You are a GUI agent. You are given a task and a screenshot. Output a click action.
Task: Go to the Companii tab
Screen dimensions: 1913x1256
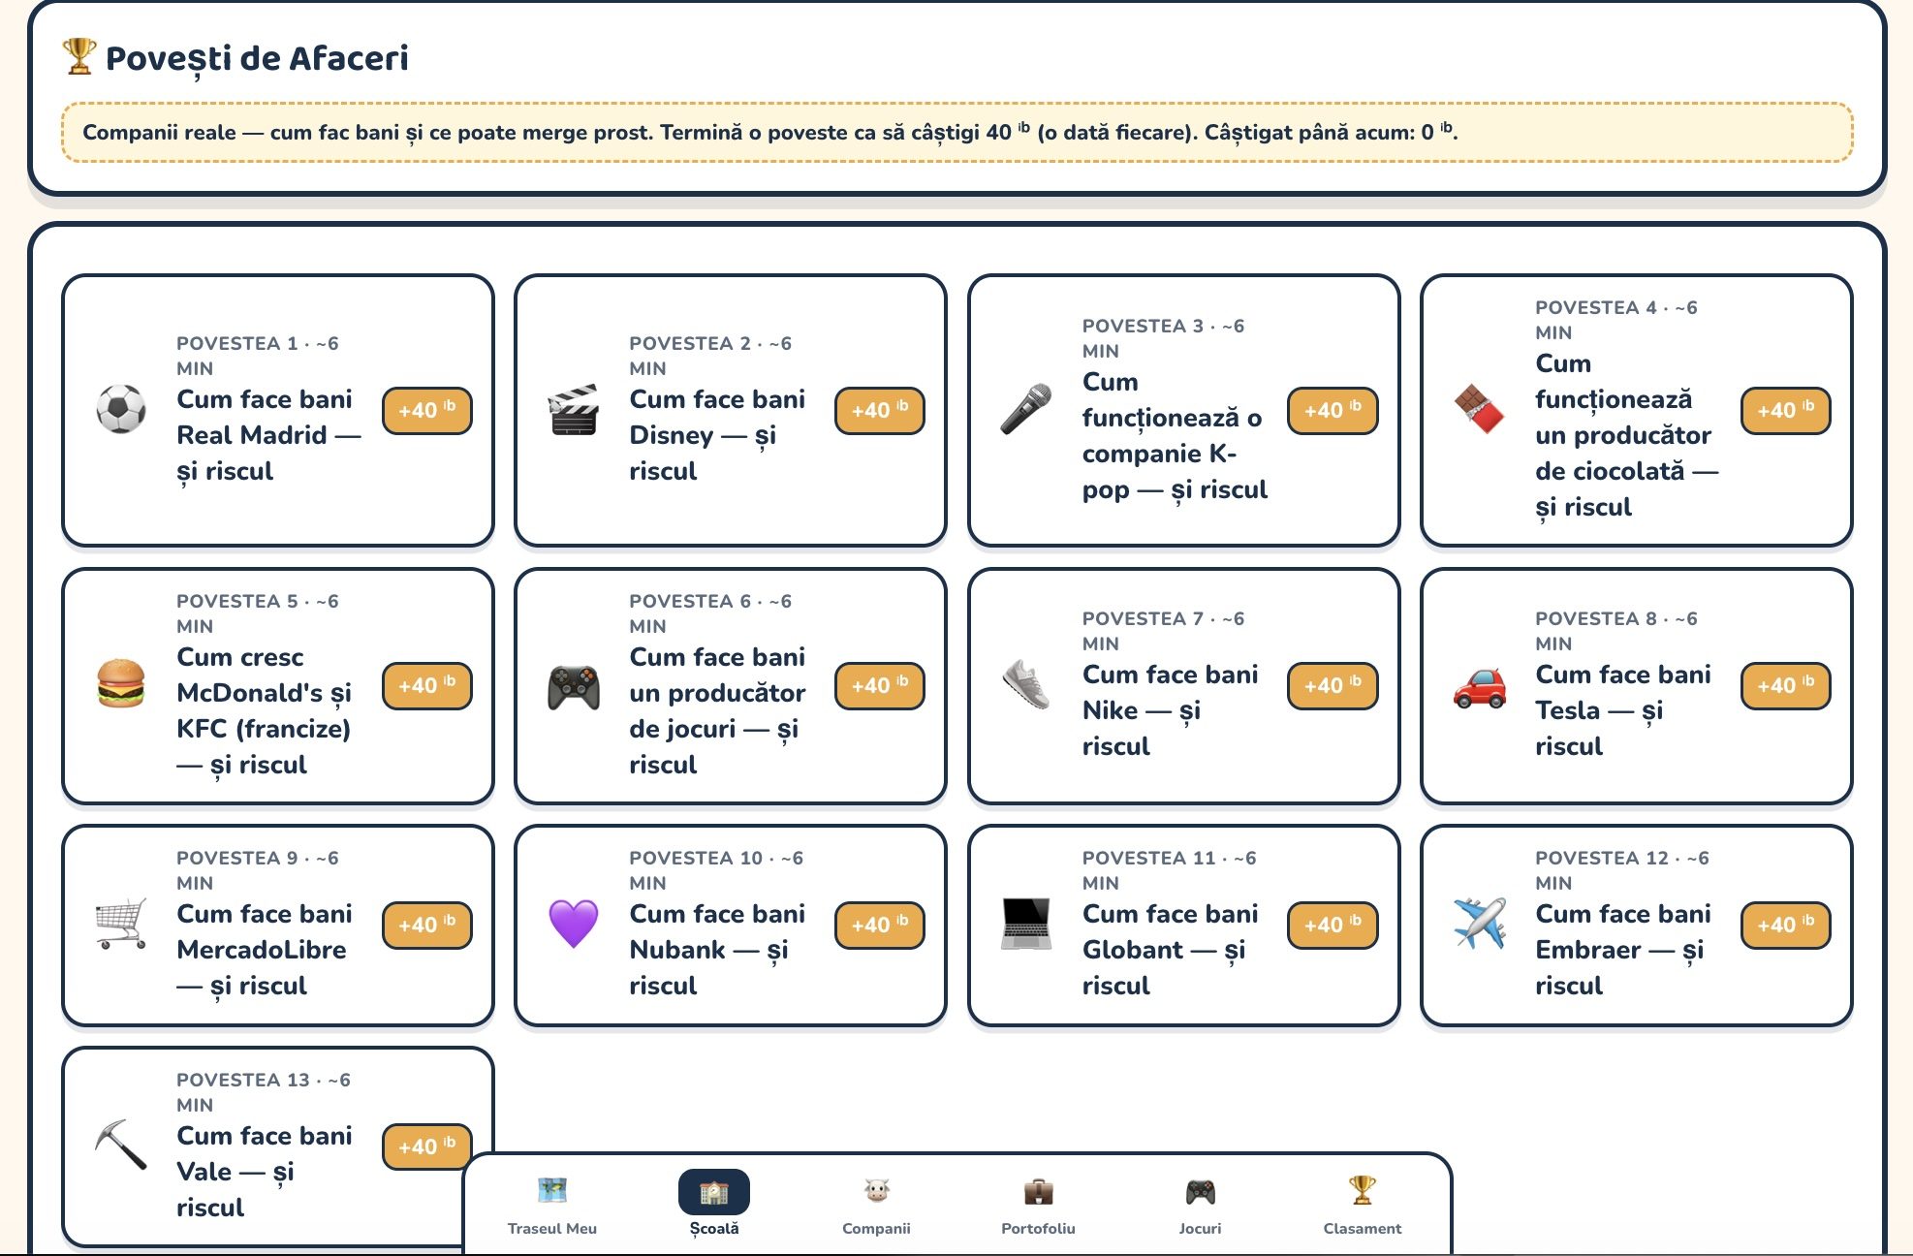click(x=876, y=1204)
